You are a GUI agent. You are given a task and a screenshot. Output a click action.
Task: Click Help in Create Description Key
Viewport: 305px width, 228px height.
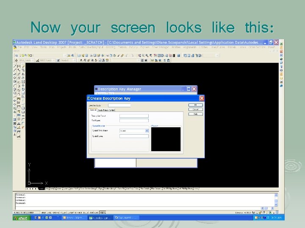[195, 114]
